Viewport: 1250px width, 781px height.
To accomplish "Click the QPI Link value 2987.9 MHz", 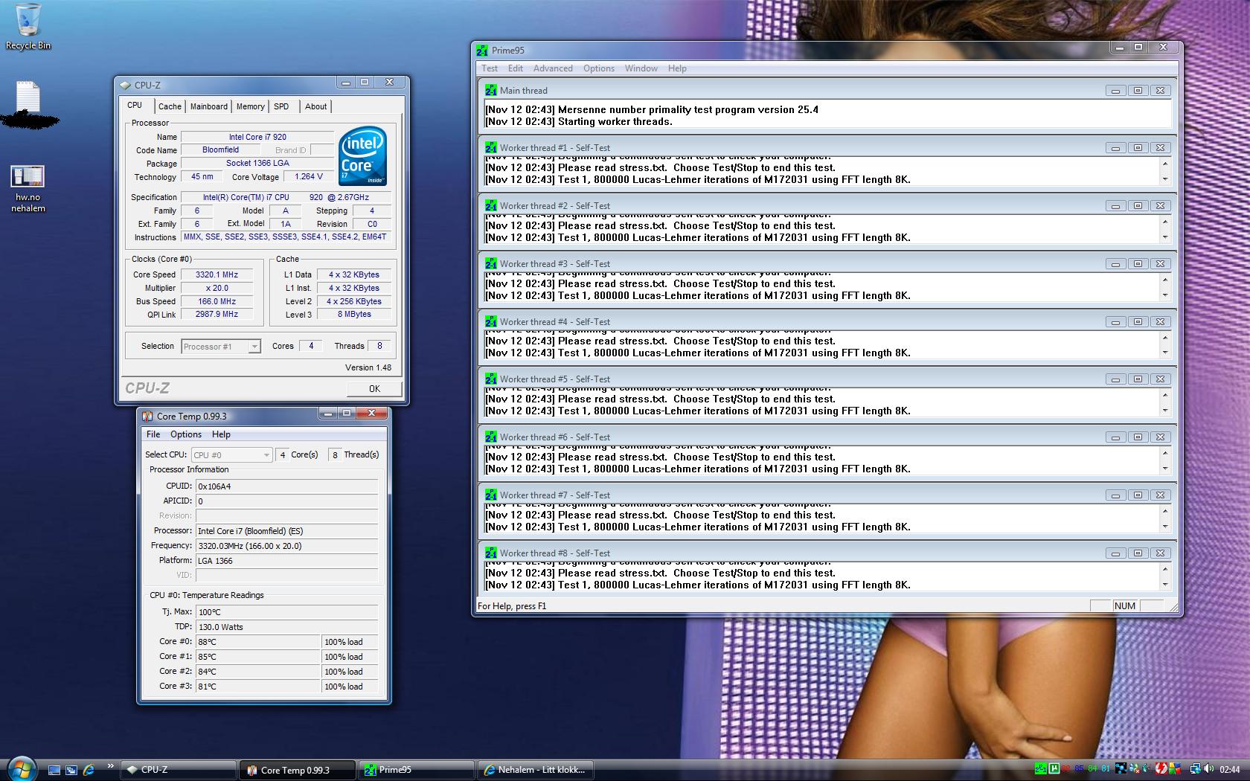I will [x=217, y=314].
